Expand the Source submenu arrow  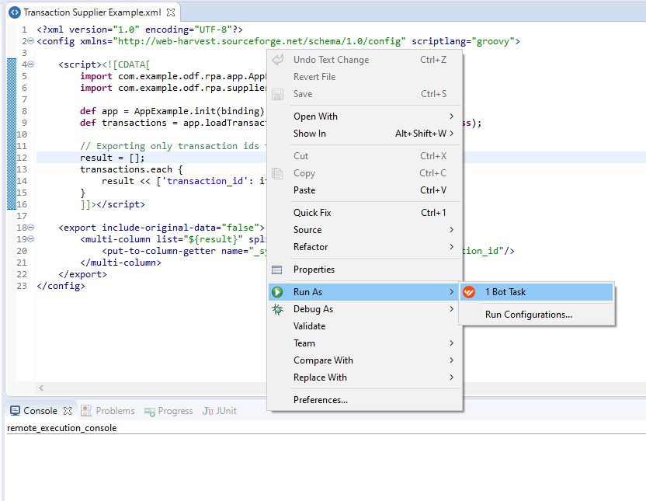pos(452,230)
